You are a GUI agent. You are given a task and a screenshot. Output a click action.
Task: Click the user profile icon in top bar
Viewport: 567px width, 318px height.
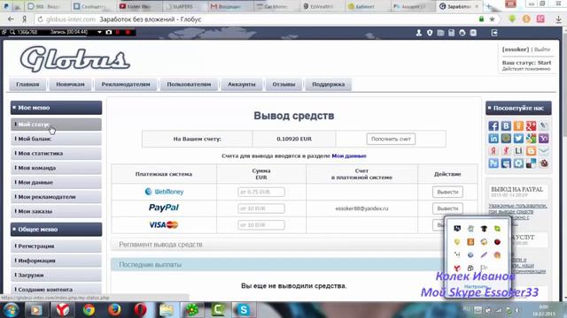[x=419, y=33]
